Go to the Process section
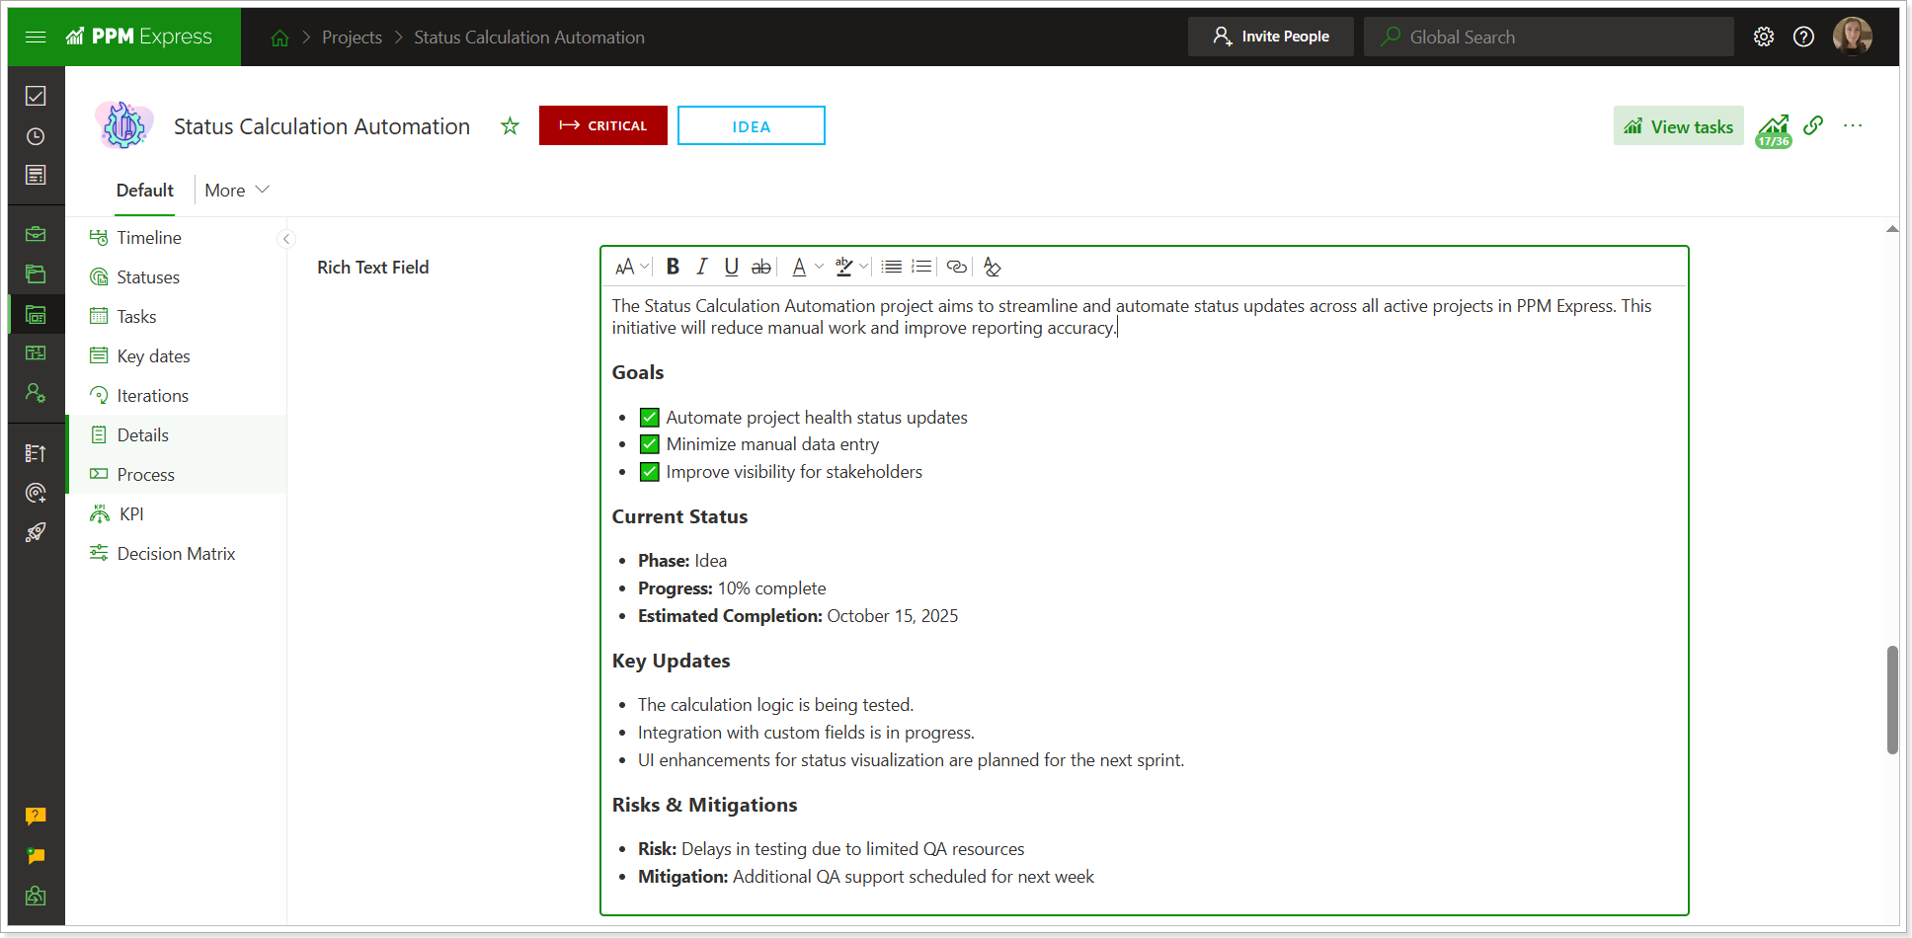The width and height of the screenshot is (1912, 938). pos(177,474)
